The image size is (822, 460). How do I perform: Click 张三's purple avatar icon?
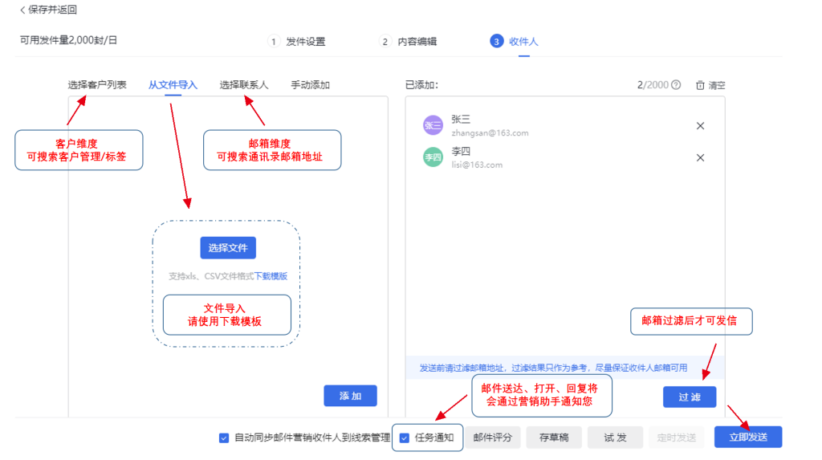(x=433, y=125)
